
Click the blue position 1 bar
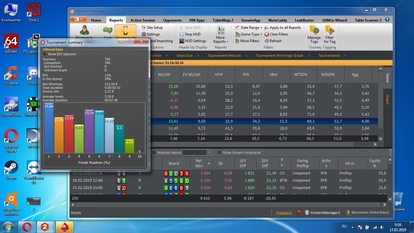click(49, 128)
